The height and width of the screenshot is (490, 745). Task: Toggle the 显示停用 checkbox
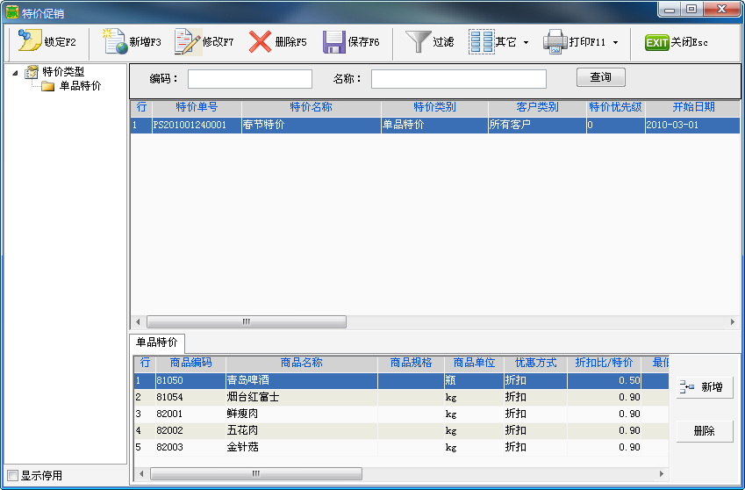pos(12,475)
